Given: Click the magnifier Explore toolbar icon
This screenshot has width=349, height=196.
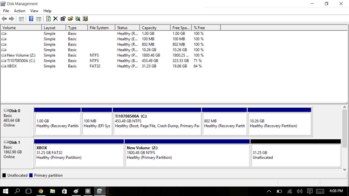Looking at the screenshot, I should pyautogui.click(x=78, y=19).
